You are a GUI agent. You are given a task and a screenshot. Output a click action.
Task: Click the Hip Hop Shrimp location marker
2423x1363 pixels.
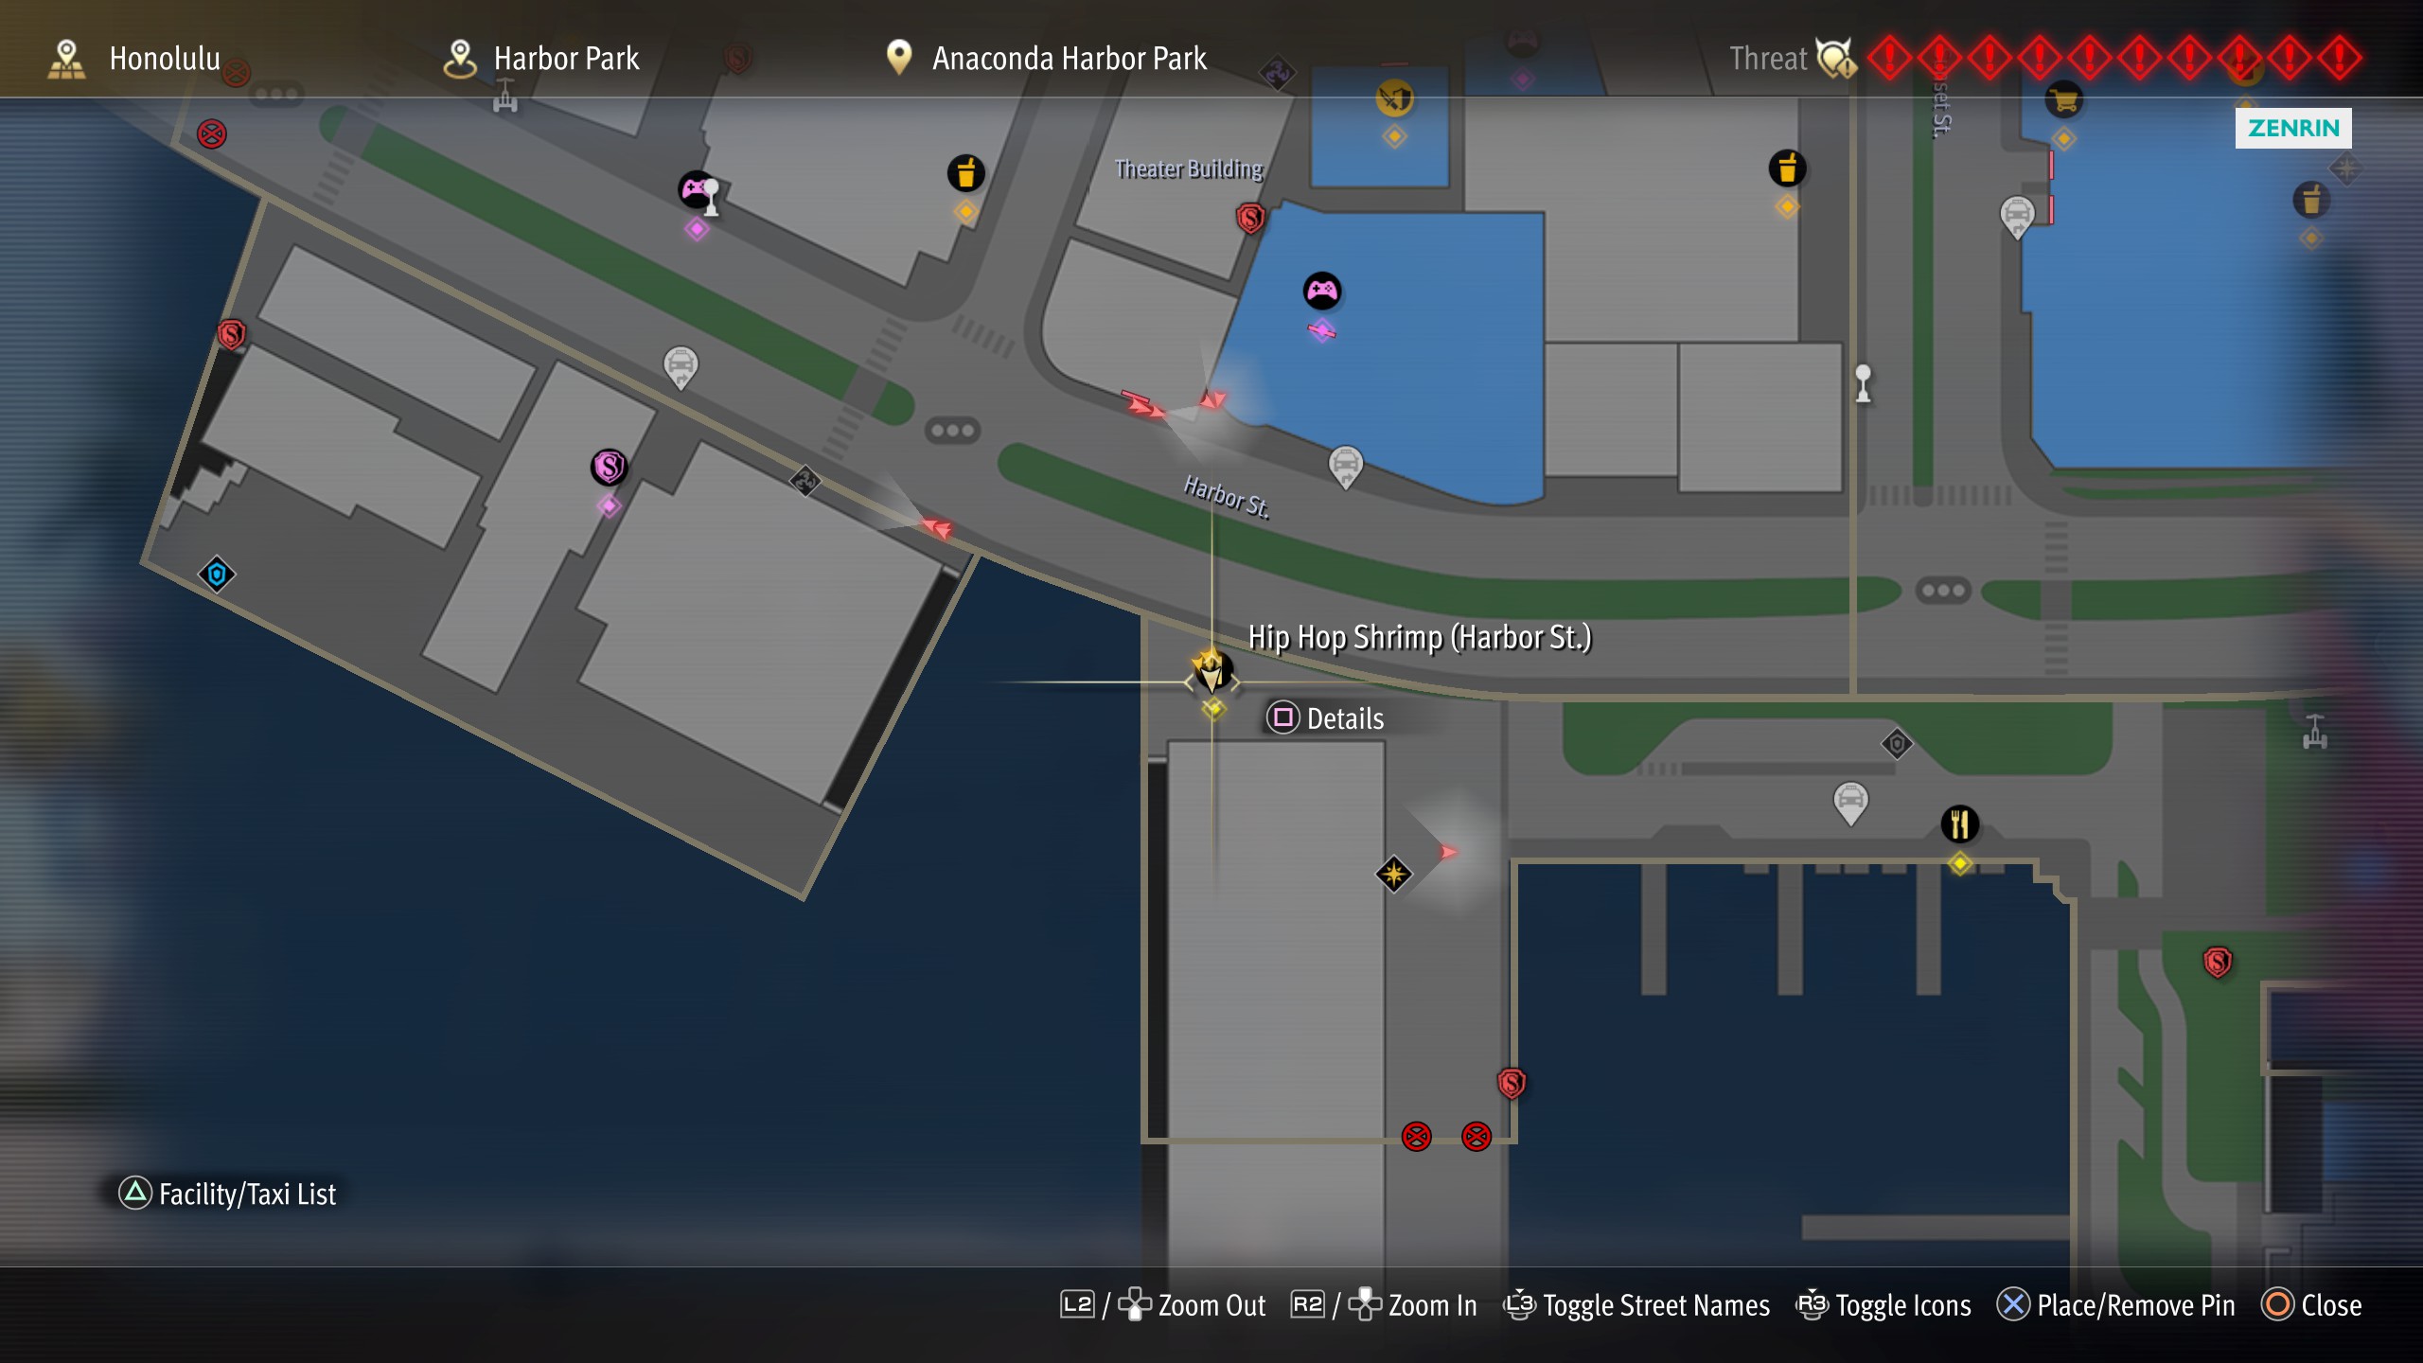1212,671
